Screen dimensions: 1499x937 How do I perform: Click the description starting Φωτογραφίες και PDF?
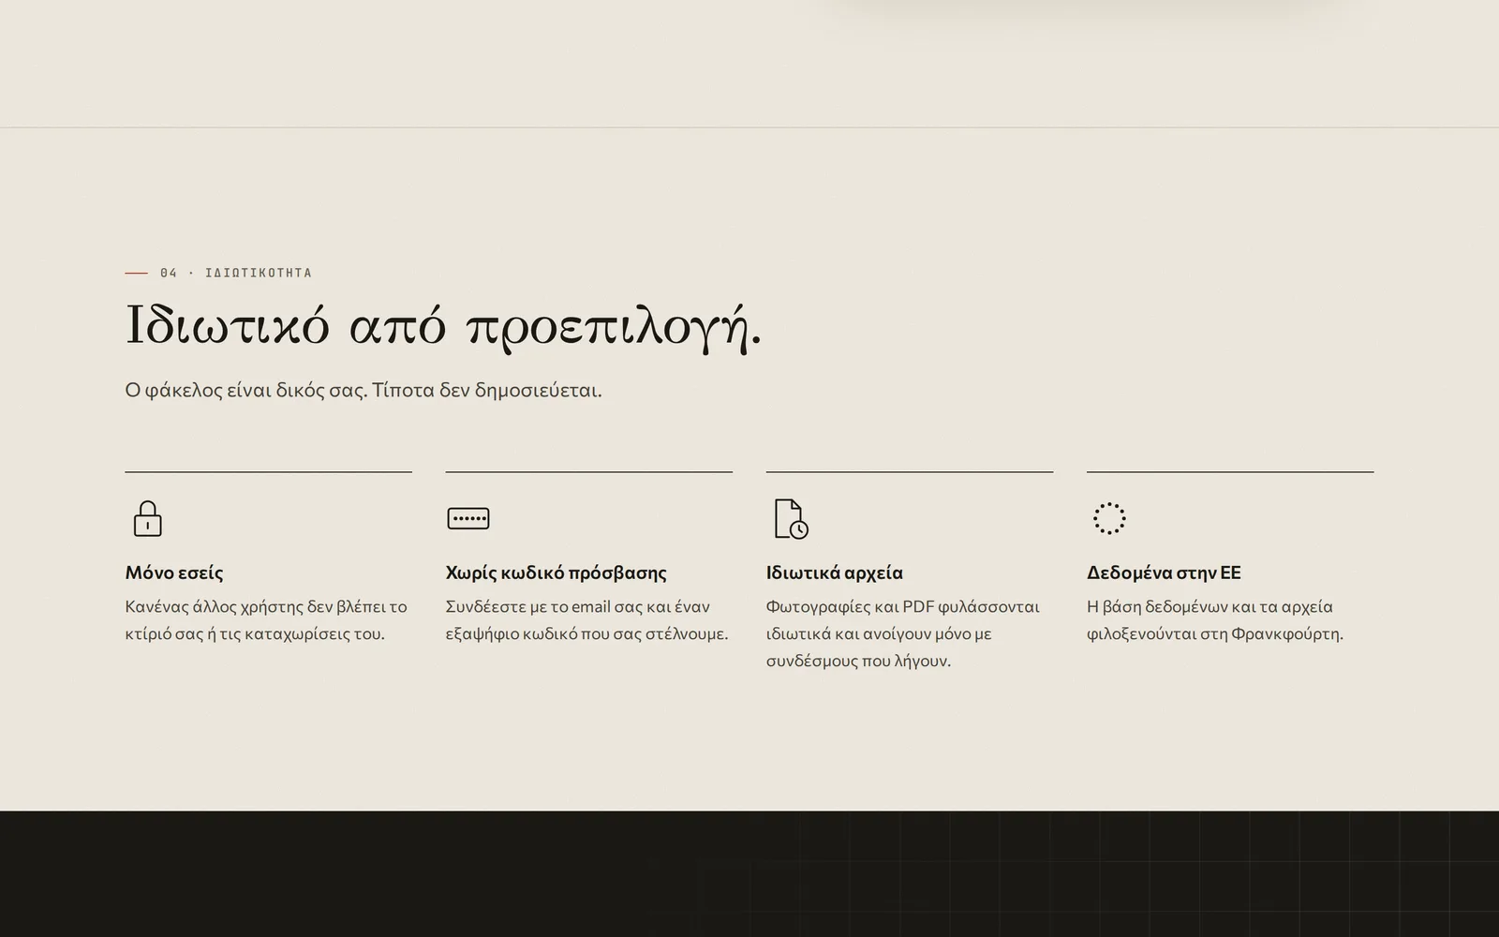coord(903,633)
